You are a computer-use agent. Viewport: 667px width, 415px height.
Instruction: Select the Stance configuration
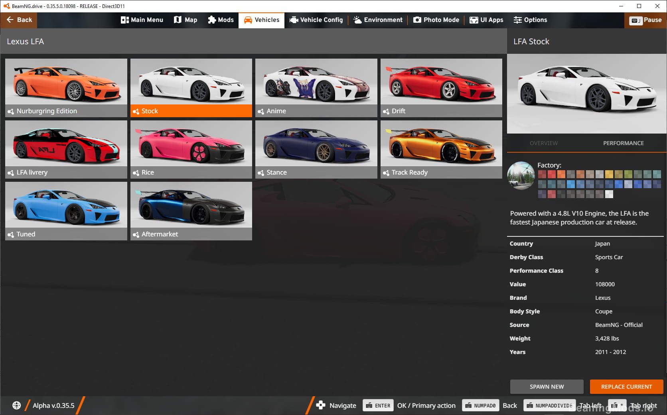pyautogui.click(x=316, y=149)
